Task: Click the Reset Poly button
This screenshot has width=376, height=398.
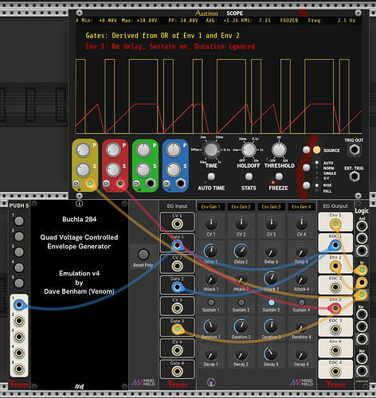Action: pos(143,255)
